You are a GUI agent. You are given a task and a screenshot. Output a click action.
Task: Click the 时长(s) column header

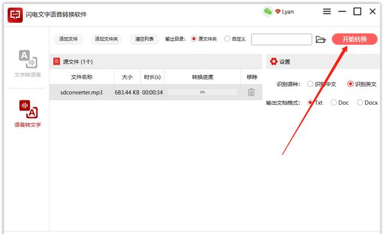tap(152, 77)
